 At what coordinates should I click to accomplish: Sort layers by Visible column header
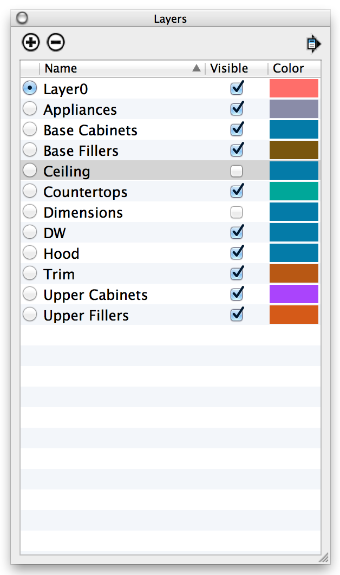tap(229, 69)
